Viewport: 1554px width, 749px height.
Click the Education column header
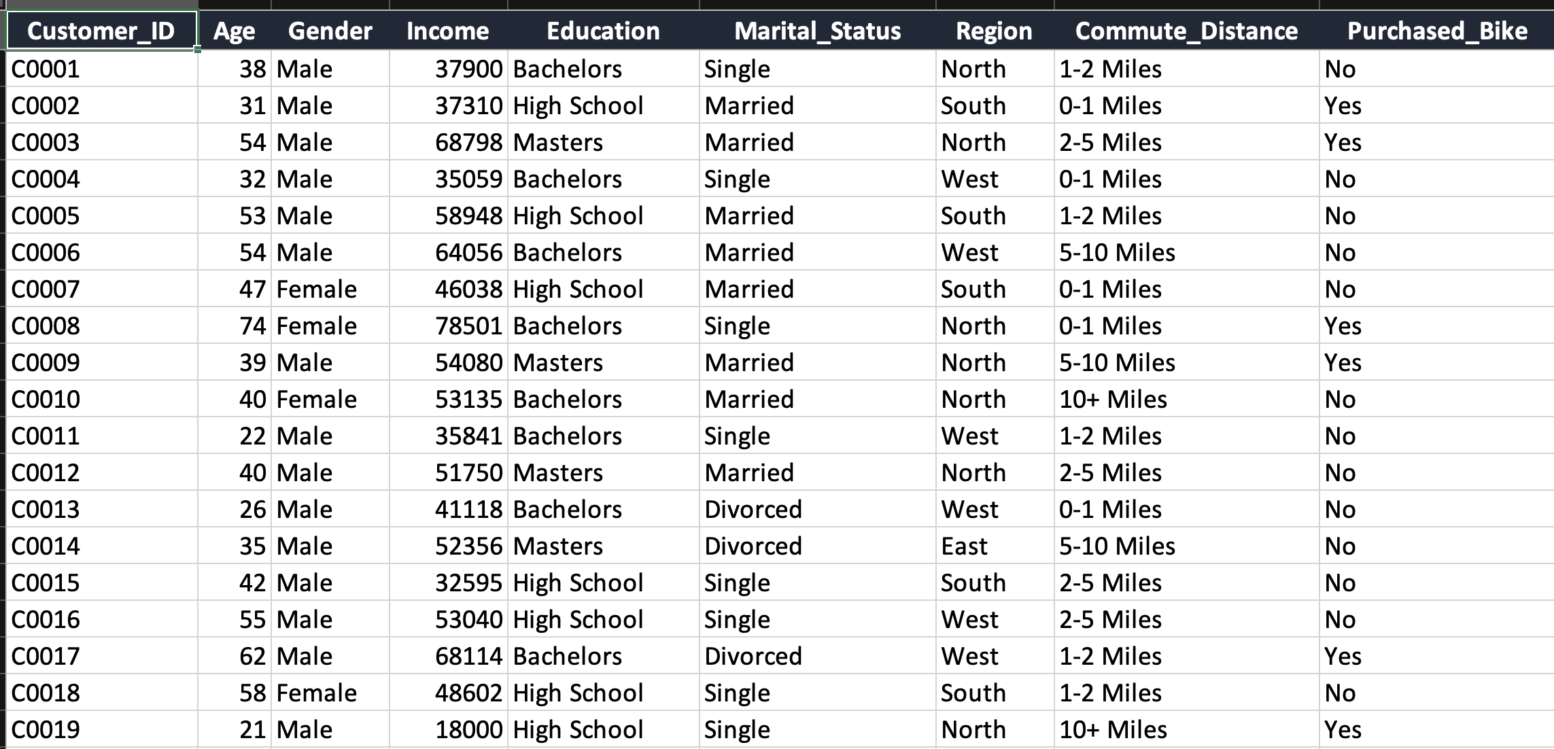pos(603,31)
